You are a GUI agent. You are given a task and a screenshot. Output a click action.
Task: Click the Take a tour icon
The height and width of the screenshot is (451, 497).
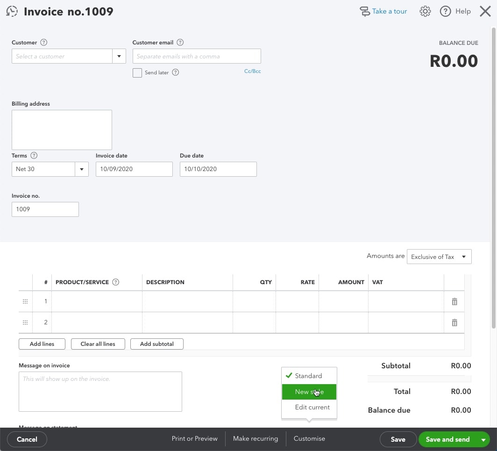click(365, 11)
